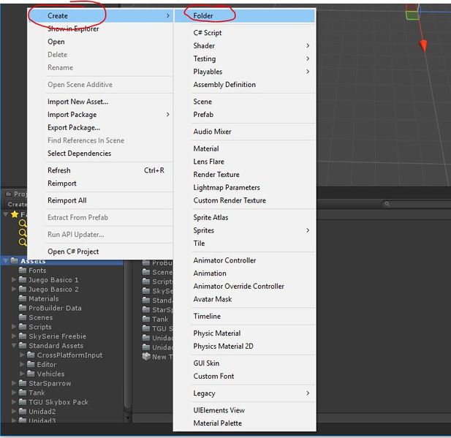Pick Lightmap Parameters

click(227, 187)
